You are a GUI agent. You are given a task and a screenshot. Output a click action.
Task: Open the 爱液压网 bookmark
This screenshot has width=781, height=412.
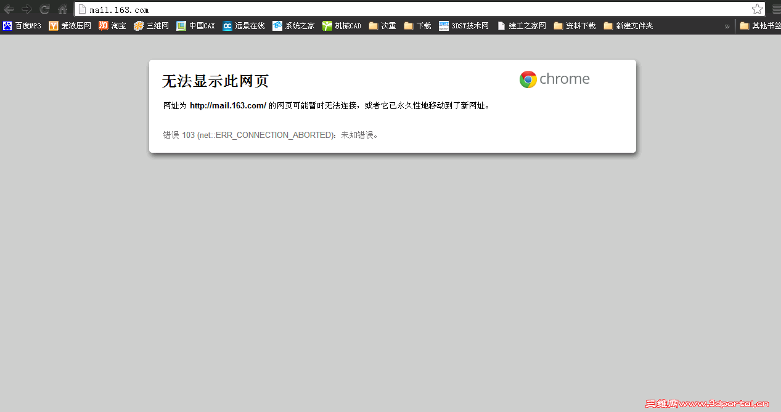pos(70,26)
